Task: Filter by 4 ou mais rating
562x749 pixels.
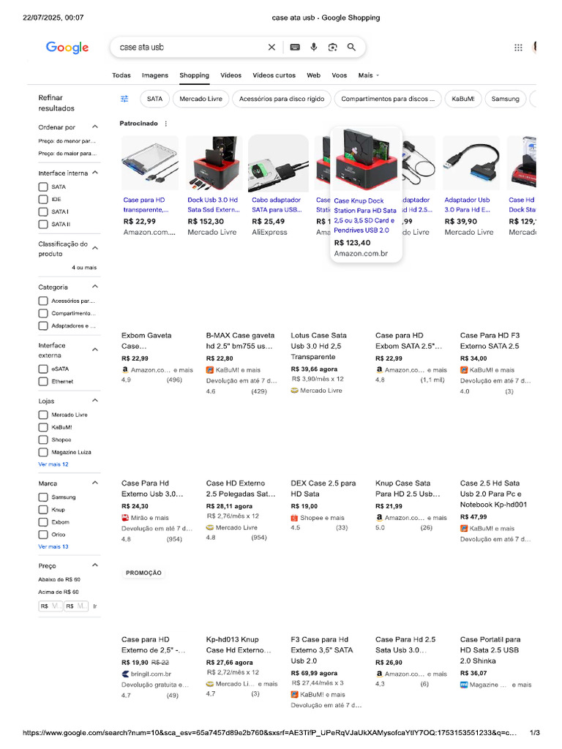Action: coord(84,268)
